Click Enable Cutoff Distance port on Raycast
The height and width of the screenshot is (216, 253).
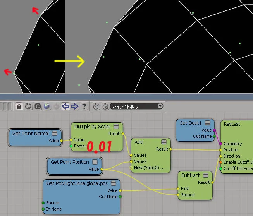(x=220, y=162)
